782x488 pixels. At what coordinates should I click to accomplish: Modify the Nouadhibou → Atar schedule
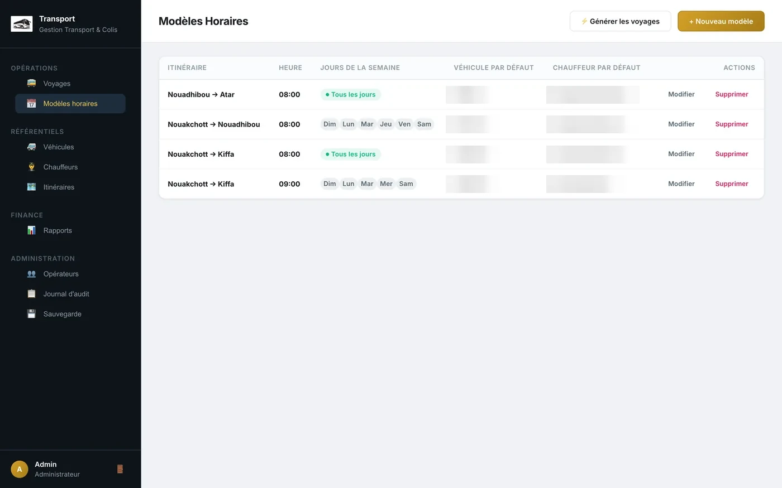(681, 94)
